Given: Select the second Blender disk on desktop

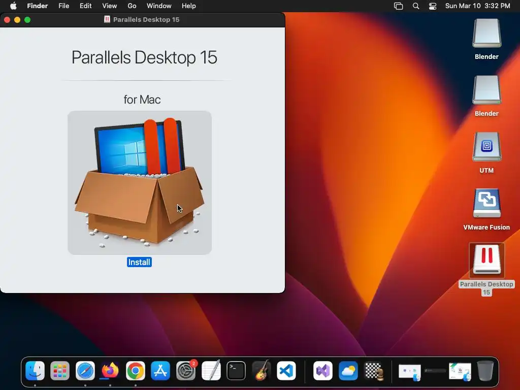Looking at the screenshot, I should [486, 90].
